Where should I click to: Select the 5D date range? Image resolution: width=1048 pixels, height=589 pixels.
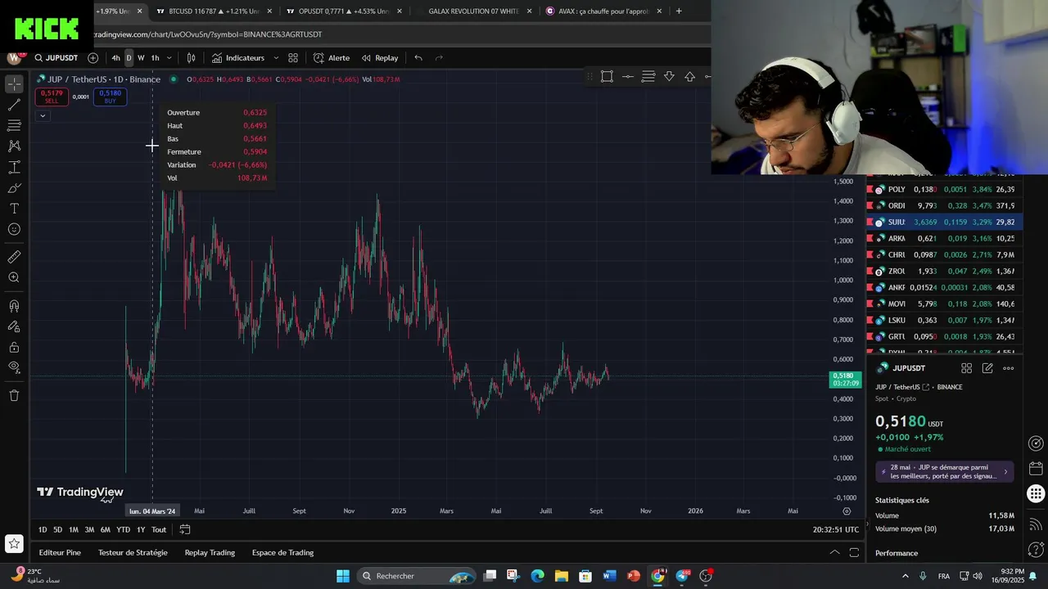click(x=57, y=530)
